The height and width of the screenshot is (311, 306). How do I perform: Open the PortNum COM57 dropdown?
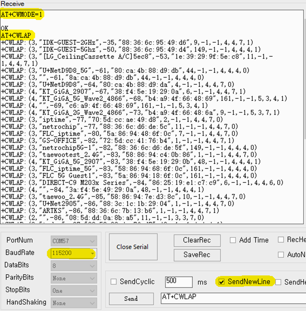click(74, 241)
